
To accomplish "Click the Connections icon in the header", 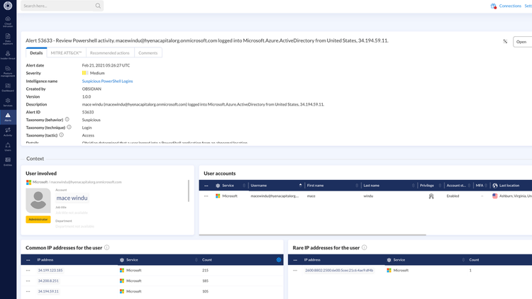I will [x=493, y=6].
